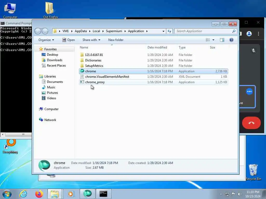Image resolution: width=266 pixels, height=199 pixels.
Task: Click Command Prompt taskbar button
Action: (103, 194)
